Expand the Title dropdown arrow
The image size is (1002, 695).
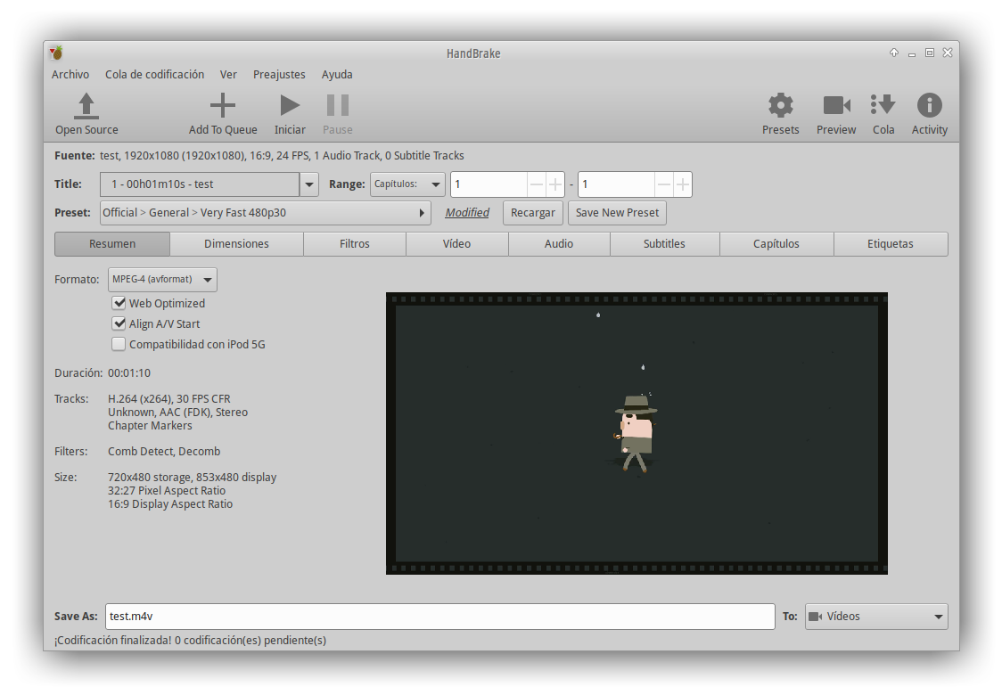coord(309,184)
